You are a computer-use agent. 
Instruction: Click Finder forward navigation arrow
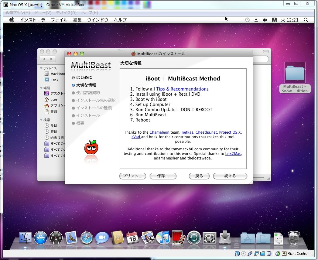52,59
